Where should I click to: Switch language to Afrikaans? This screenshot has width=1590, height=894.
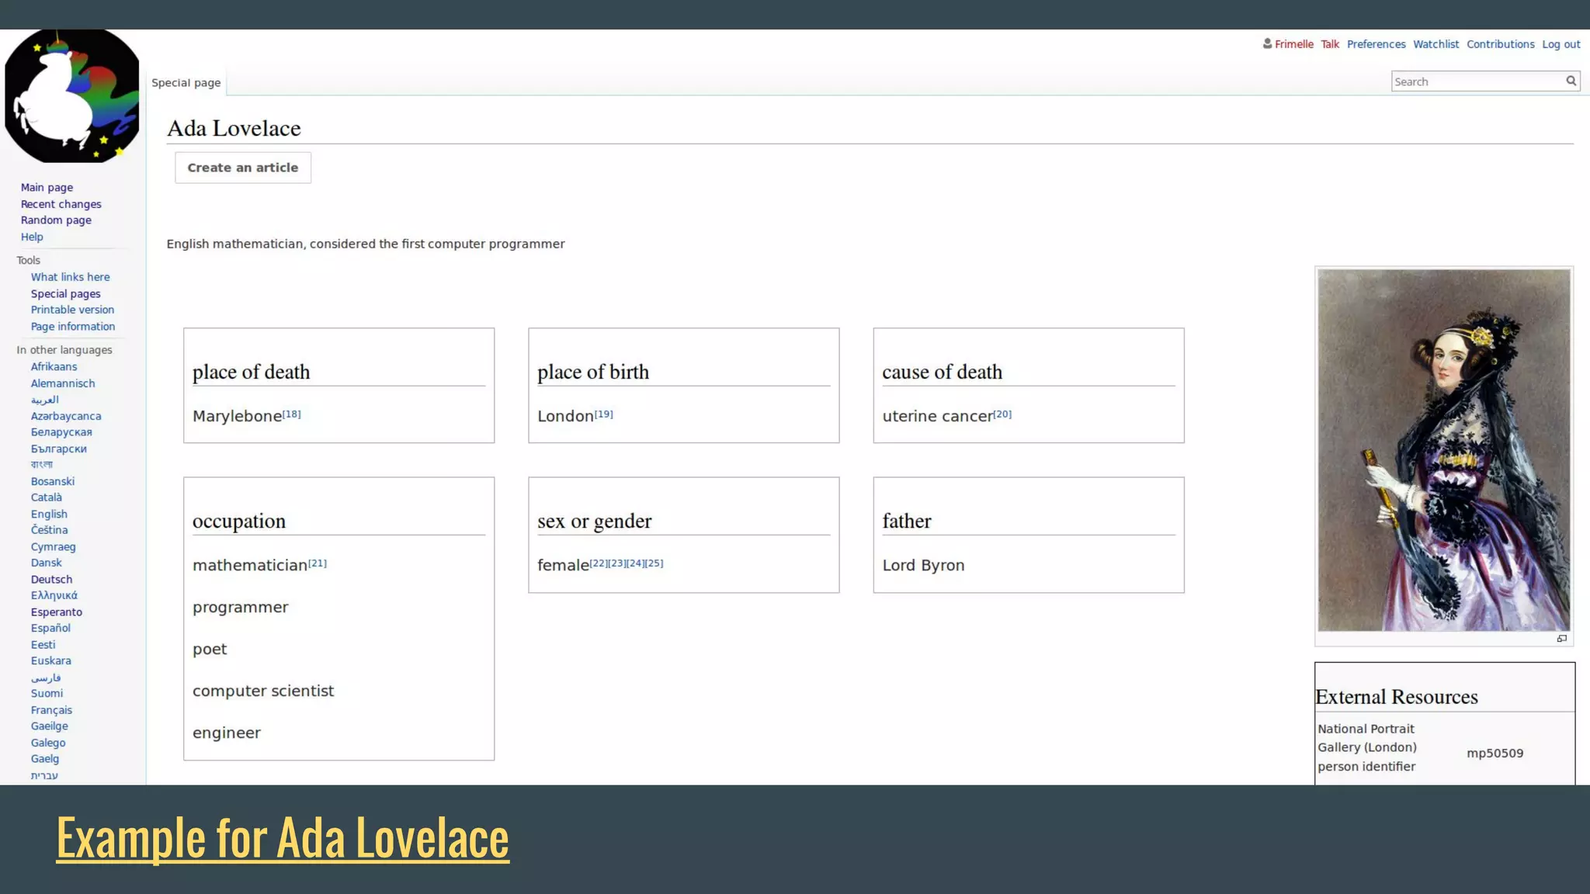pyautogui.click(x=54, y=366)
